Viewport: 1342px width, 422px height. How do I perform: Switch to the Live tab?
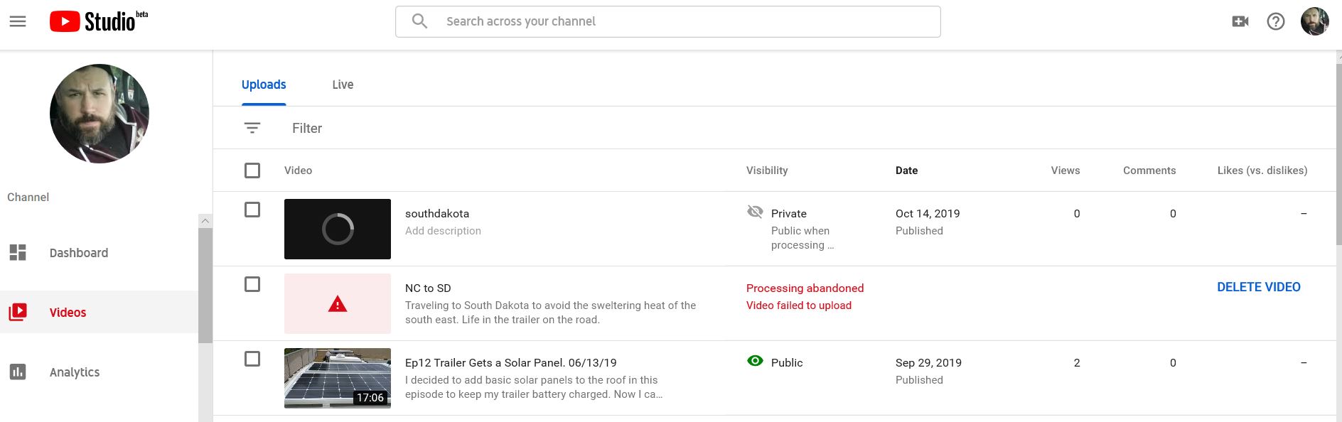pos(343,85)
